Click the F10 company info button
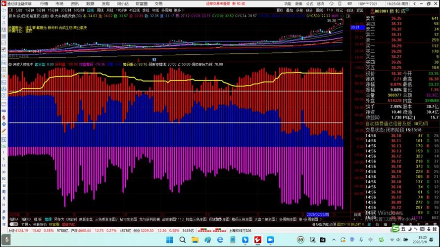This screenshot has height=247, width=440. coord(330,10)
